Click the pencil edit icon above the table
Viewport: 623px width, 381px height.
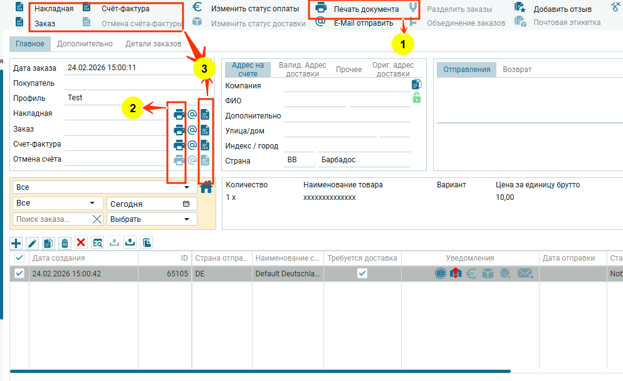[32, 243]
